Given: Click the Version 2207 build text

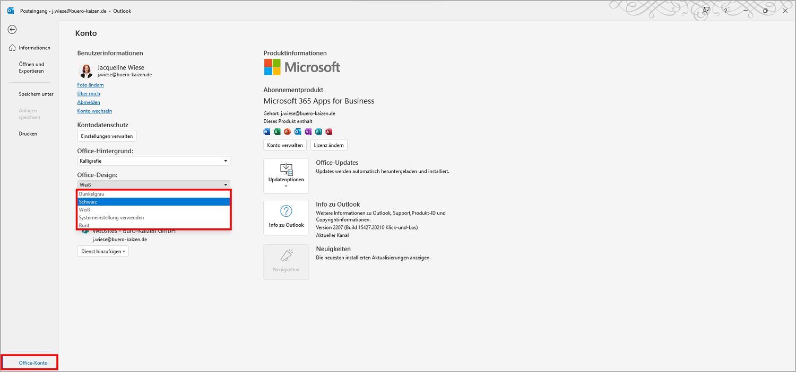Looking at the screenshot, I should pyautogui.click(x=367, y=228).
